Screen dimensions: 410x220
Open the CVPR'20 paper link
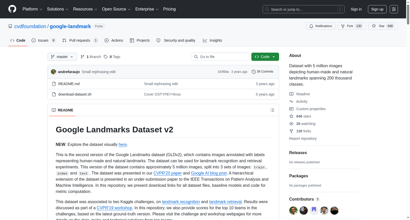click(168, 173)
